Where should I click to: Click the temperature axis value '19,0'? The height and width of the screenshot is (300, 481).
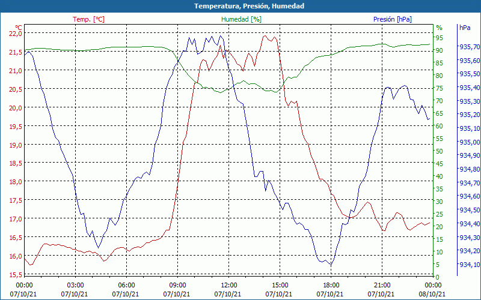tap(16, 145)
